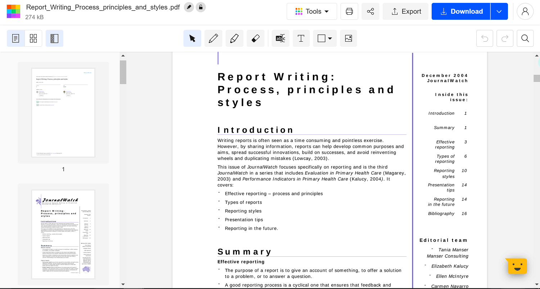The image size is (540, 289).
Task: Click the undo arrow
Action: [x=485, y=38]
